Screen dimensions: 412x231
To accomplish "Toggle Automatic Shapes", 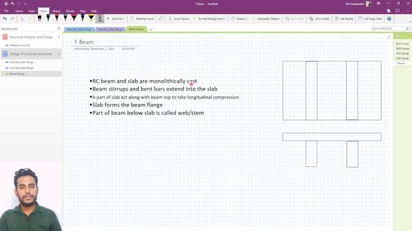I will 266,19.
